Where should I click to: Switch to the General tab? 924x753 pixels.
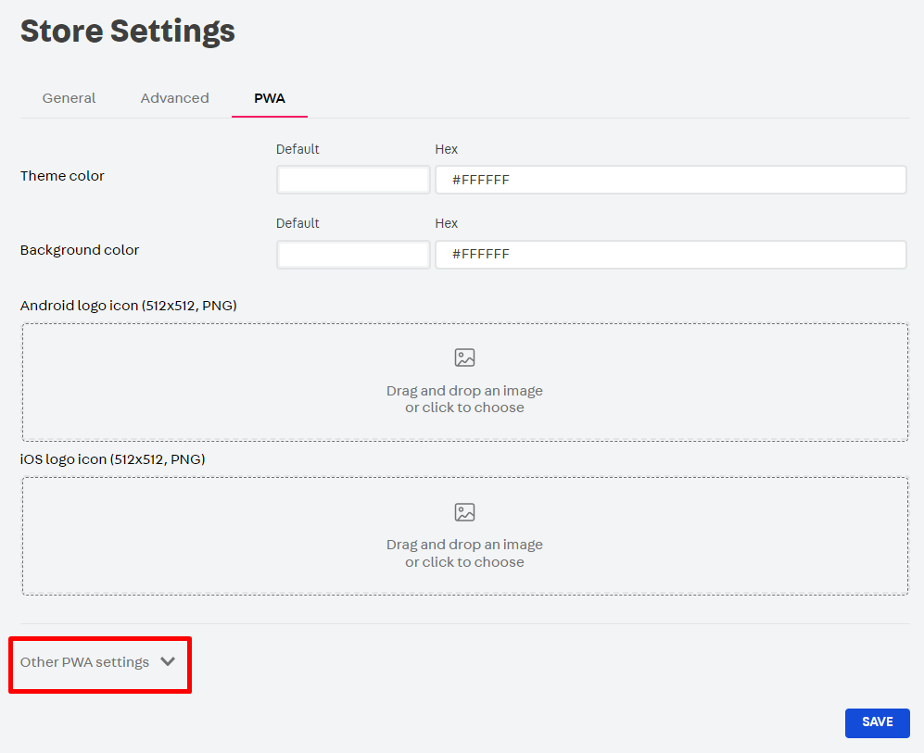click(69, 98)
